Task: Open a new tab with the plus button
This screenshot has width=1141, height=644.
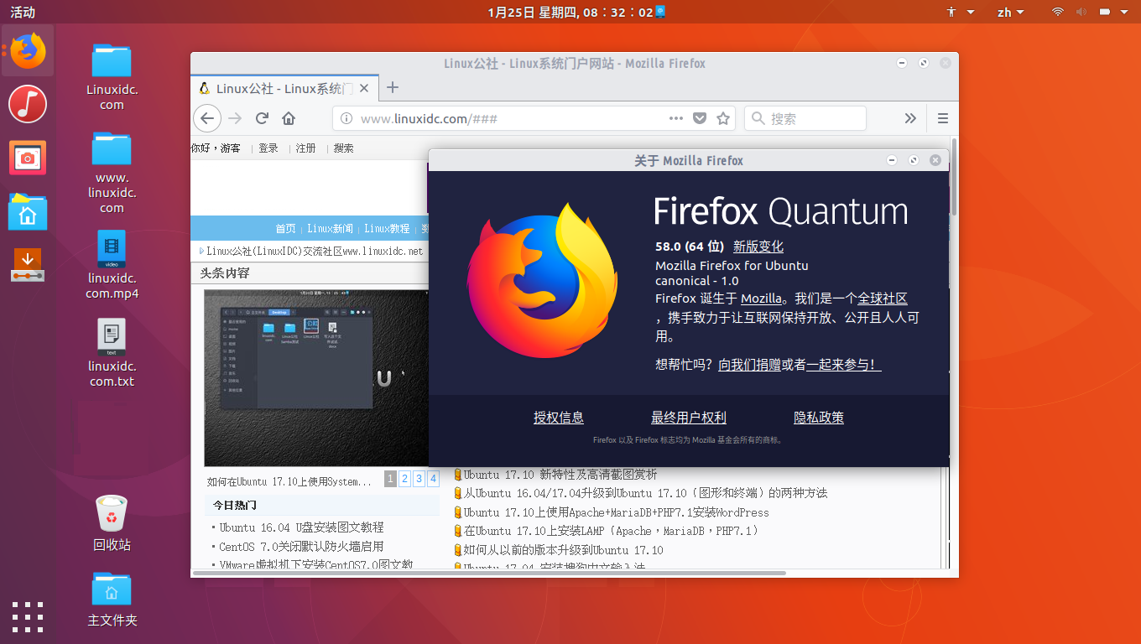Action: 392,87
